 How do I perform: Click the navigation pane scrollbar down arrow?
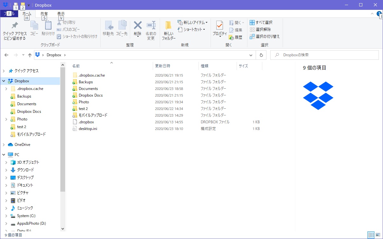click(63, 229)
